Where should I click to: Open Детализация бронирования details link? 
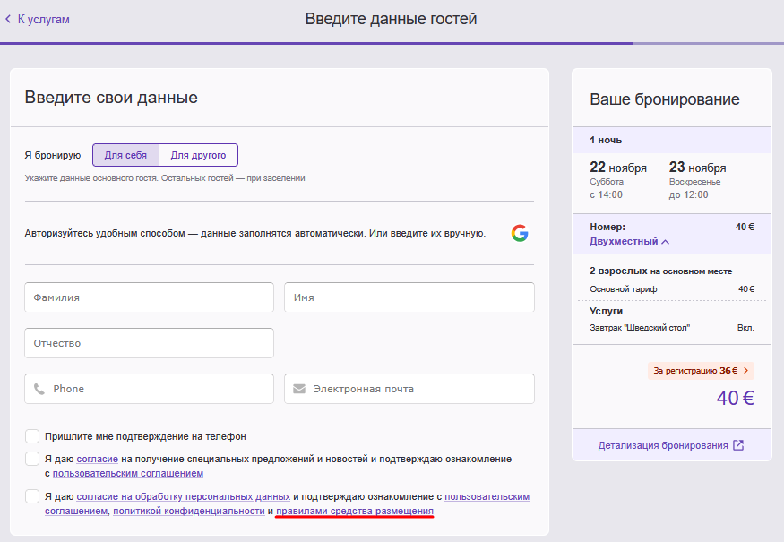[x=663, y=445]
